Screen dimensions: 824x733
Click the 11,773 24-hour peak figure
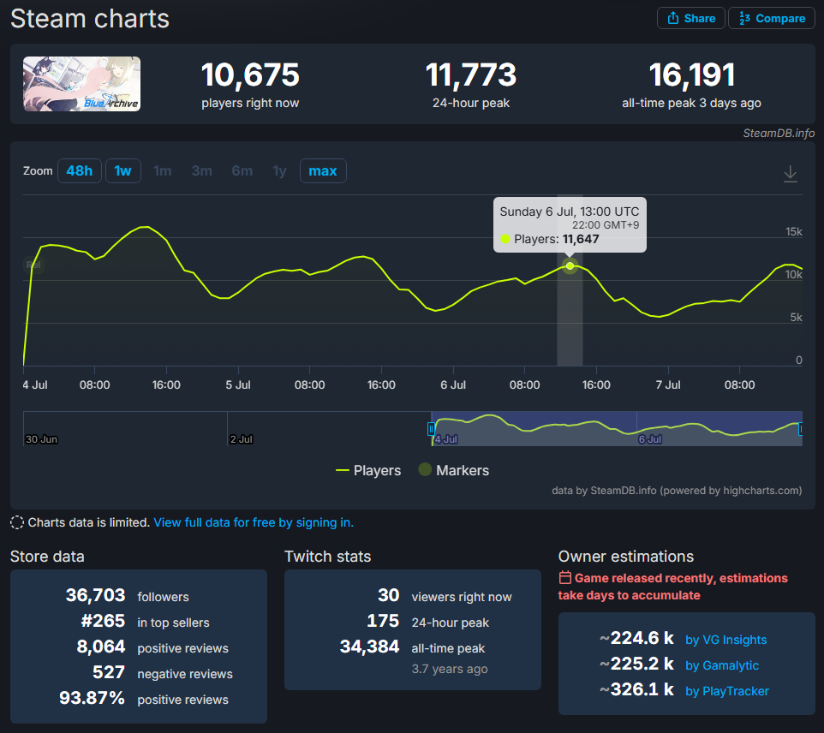tap(471, 74)
